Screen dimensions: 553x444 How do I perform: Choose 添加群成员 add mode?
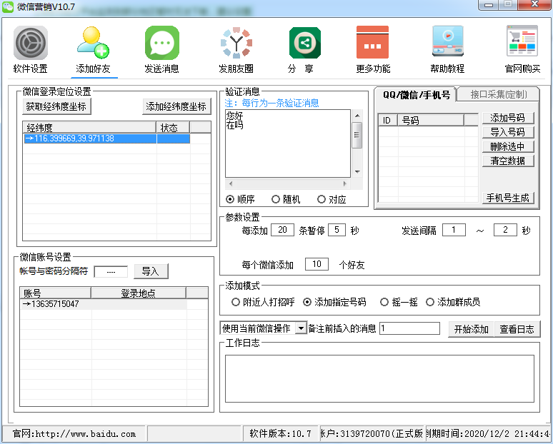pyautogui.click(x=430, y=302)
